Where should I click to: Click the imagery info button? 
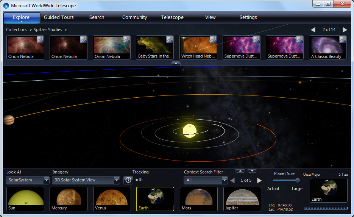(128, 180)
